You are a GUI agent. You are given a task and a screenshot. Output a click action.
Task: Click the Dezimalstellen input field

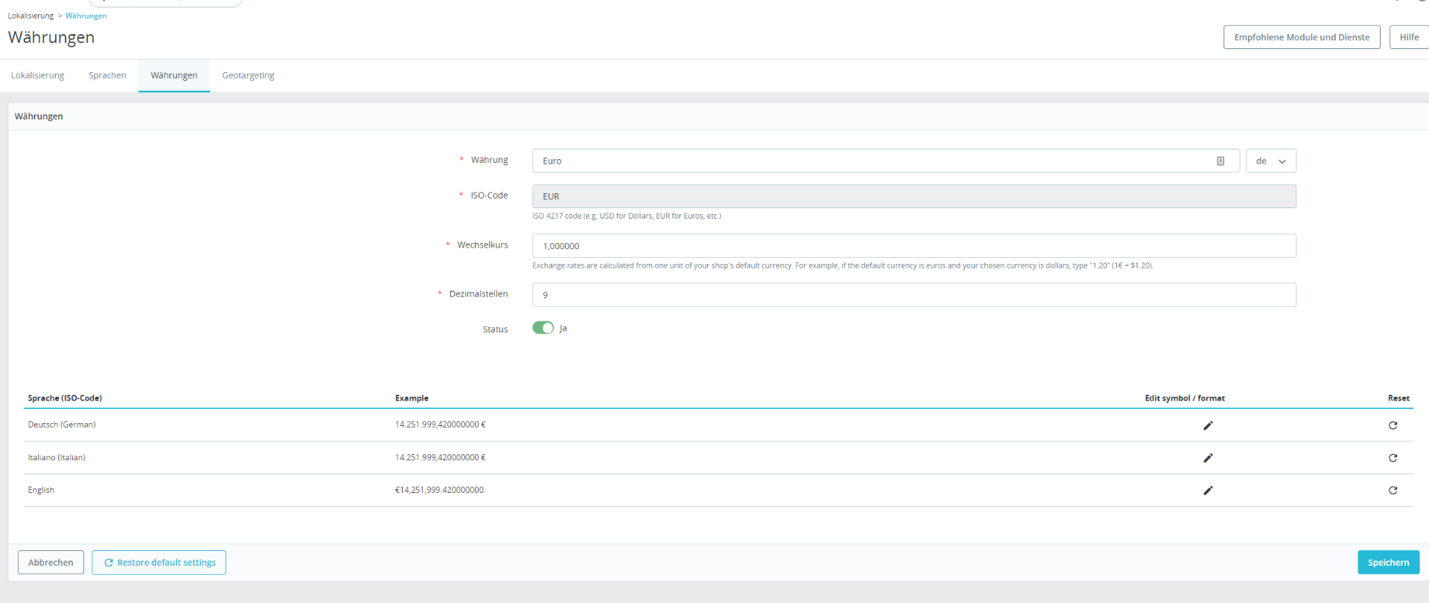click(914, 295)
